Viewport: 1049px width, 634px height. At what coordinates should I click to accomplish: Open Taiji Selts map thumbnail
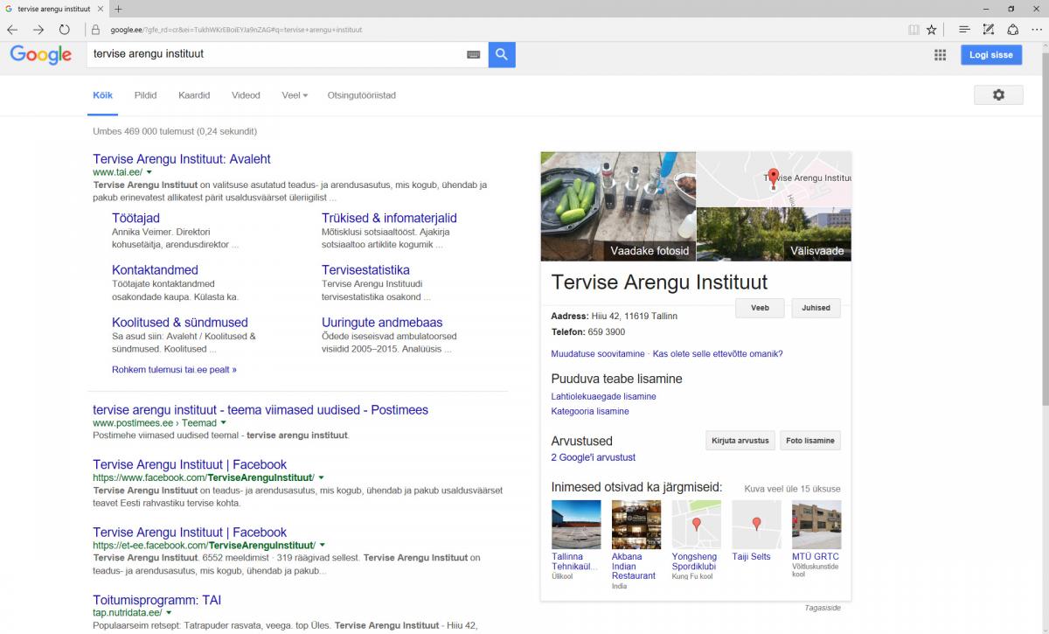tap(756, 524)
